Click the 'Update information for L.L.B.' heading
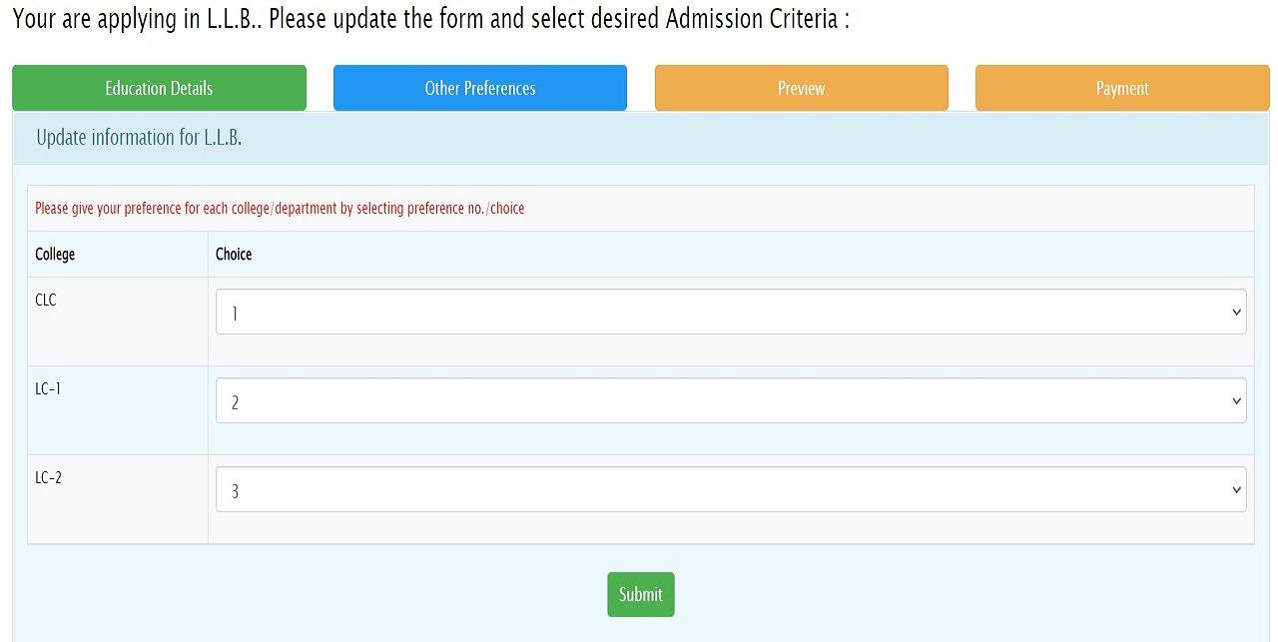This screenshot has height=642, width=1278. tap(139, 138)
